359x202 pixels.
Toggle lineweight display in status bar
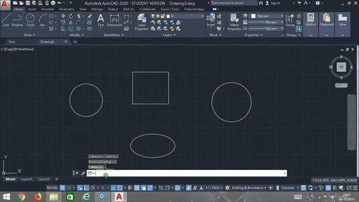[130, 188]
